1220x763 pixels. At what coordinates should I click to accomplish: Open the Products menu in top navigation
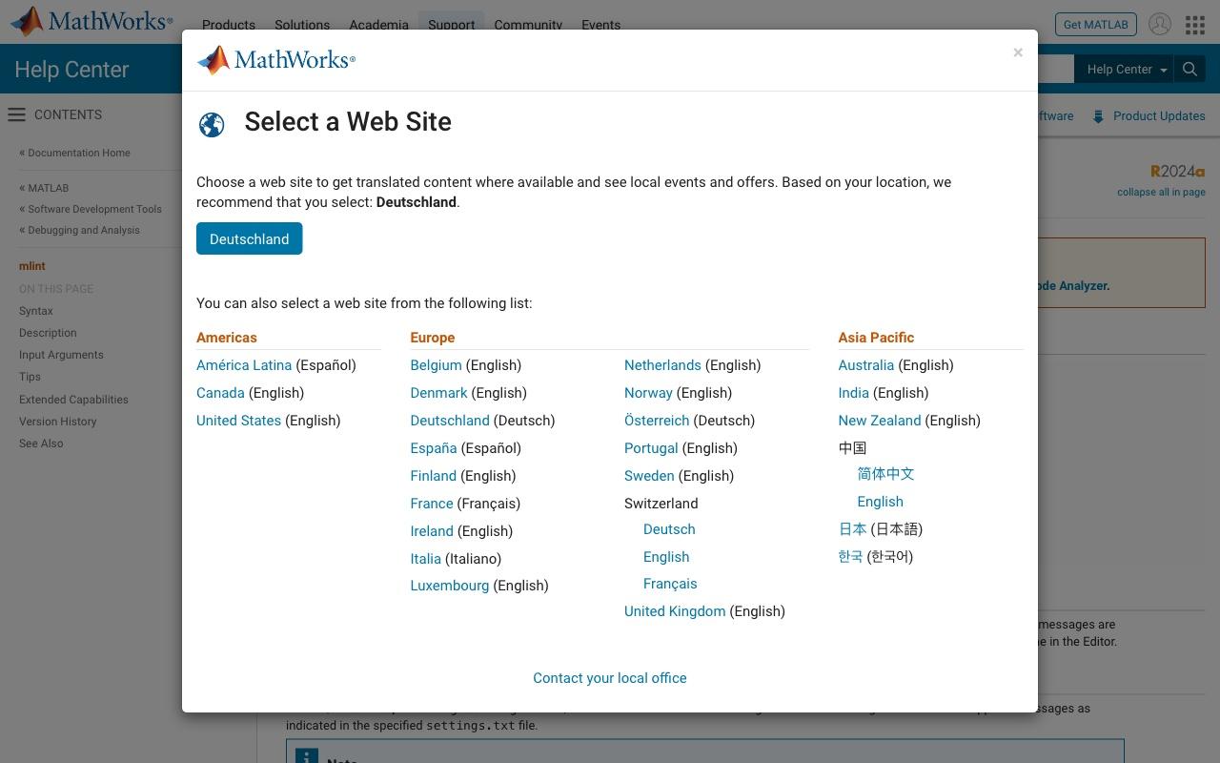[x=229, y=25]
